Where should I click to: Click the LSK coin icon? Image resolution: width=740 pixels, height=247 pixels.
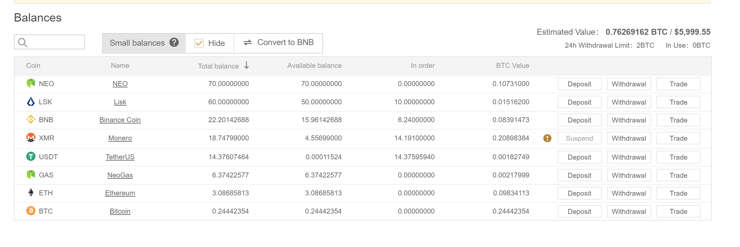point(31,102)
